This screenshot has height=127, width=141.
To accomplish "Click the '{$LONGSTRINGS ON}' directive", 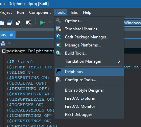I will 29,116.
